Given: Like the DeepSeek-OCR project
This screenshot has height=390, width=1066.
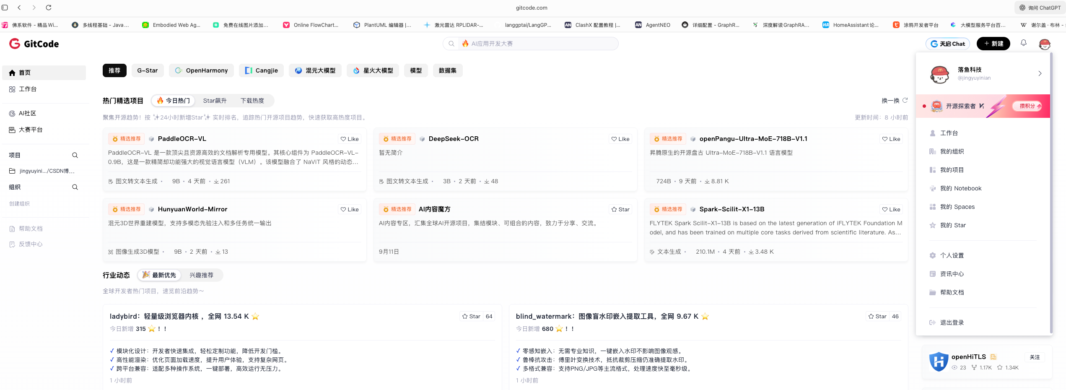Looking at the screenshot, I should tap(620, 139).
